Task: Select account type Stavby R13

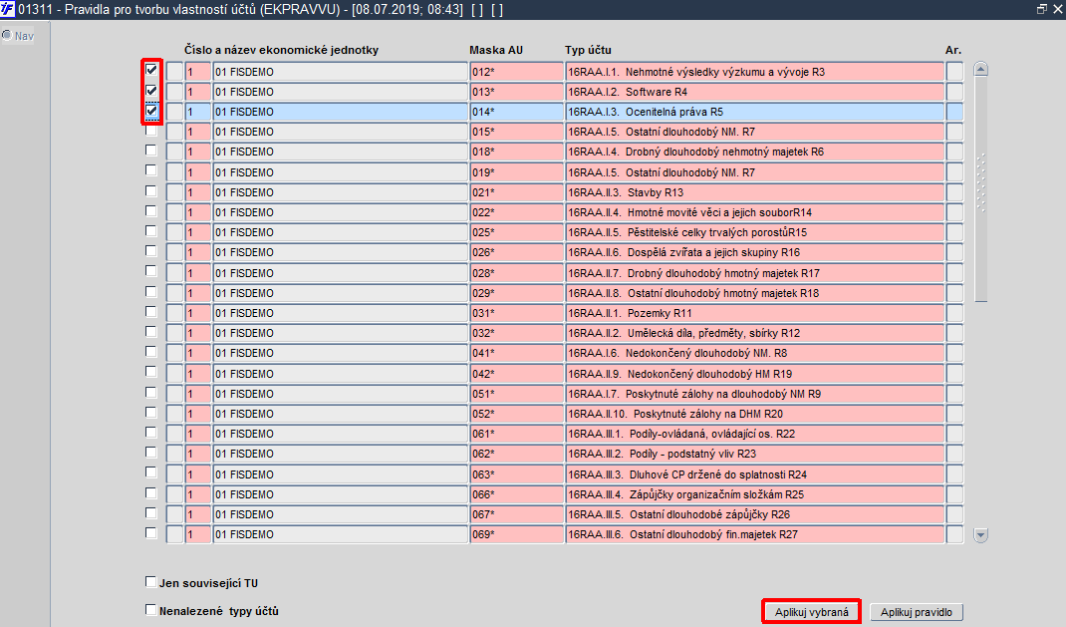Action: coord(754,192)
